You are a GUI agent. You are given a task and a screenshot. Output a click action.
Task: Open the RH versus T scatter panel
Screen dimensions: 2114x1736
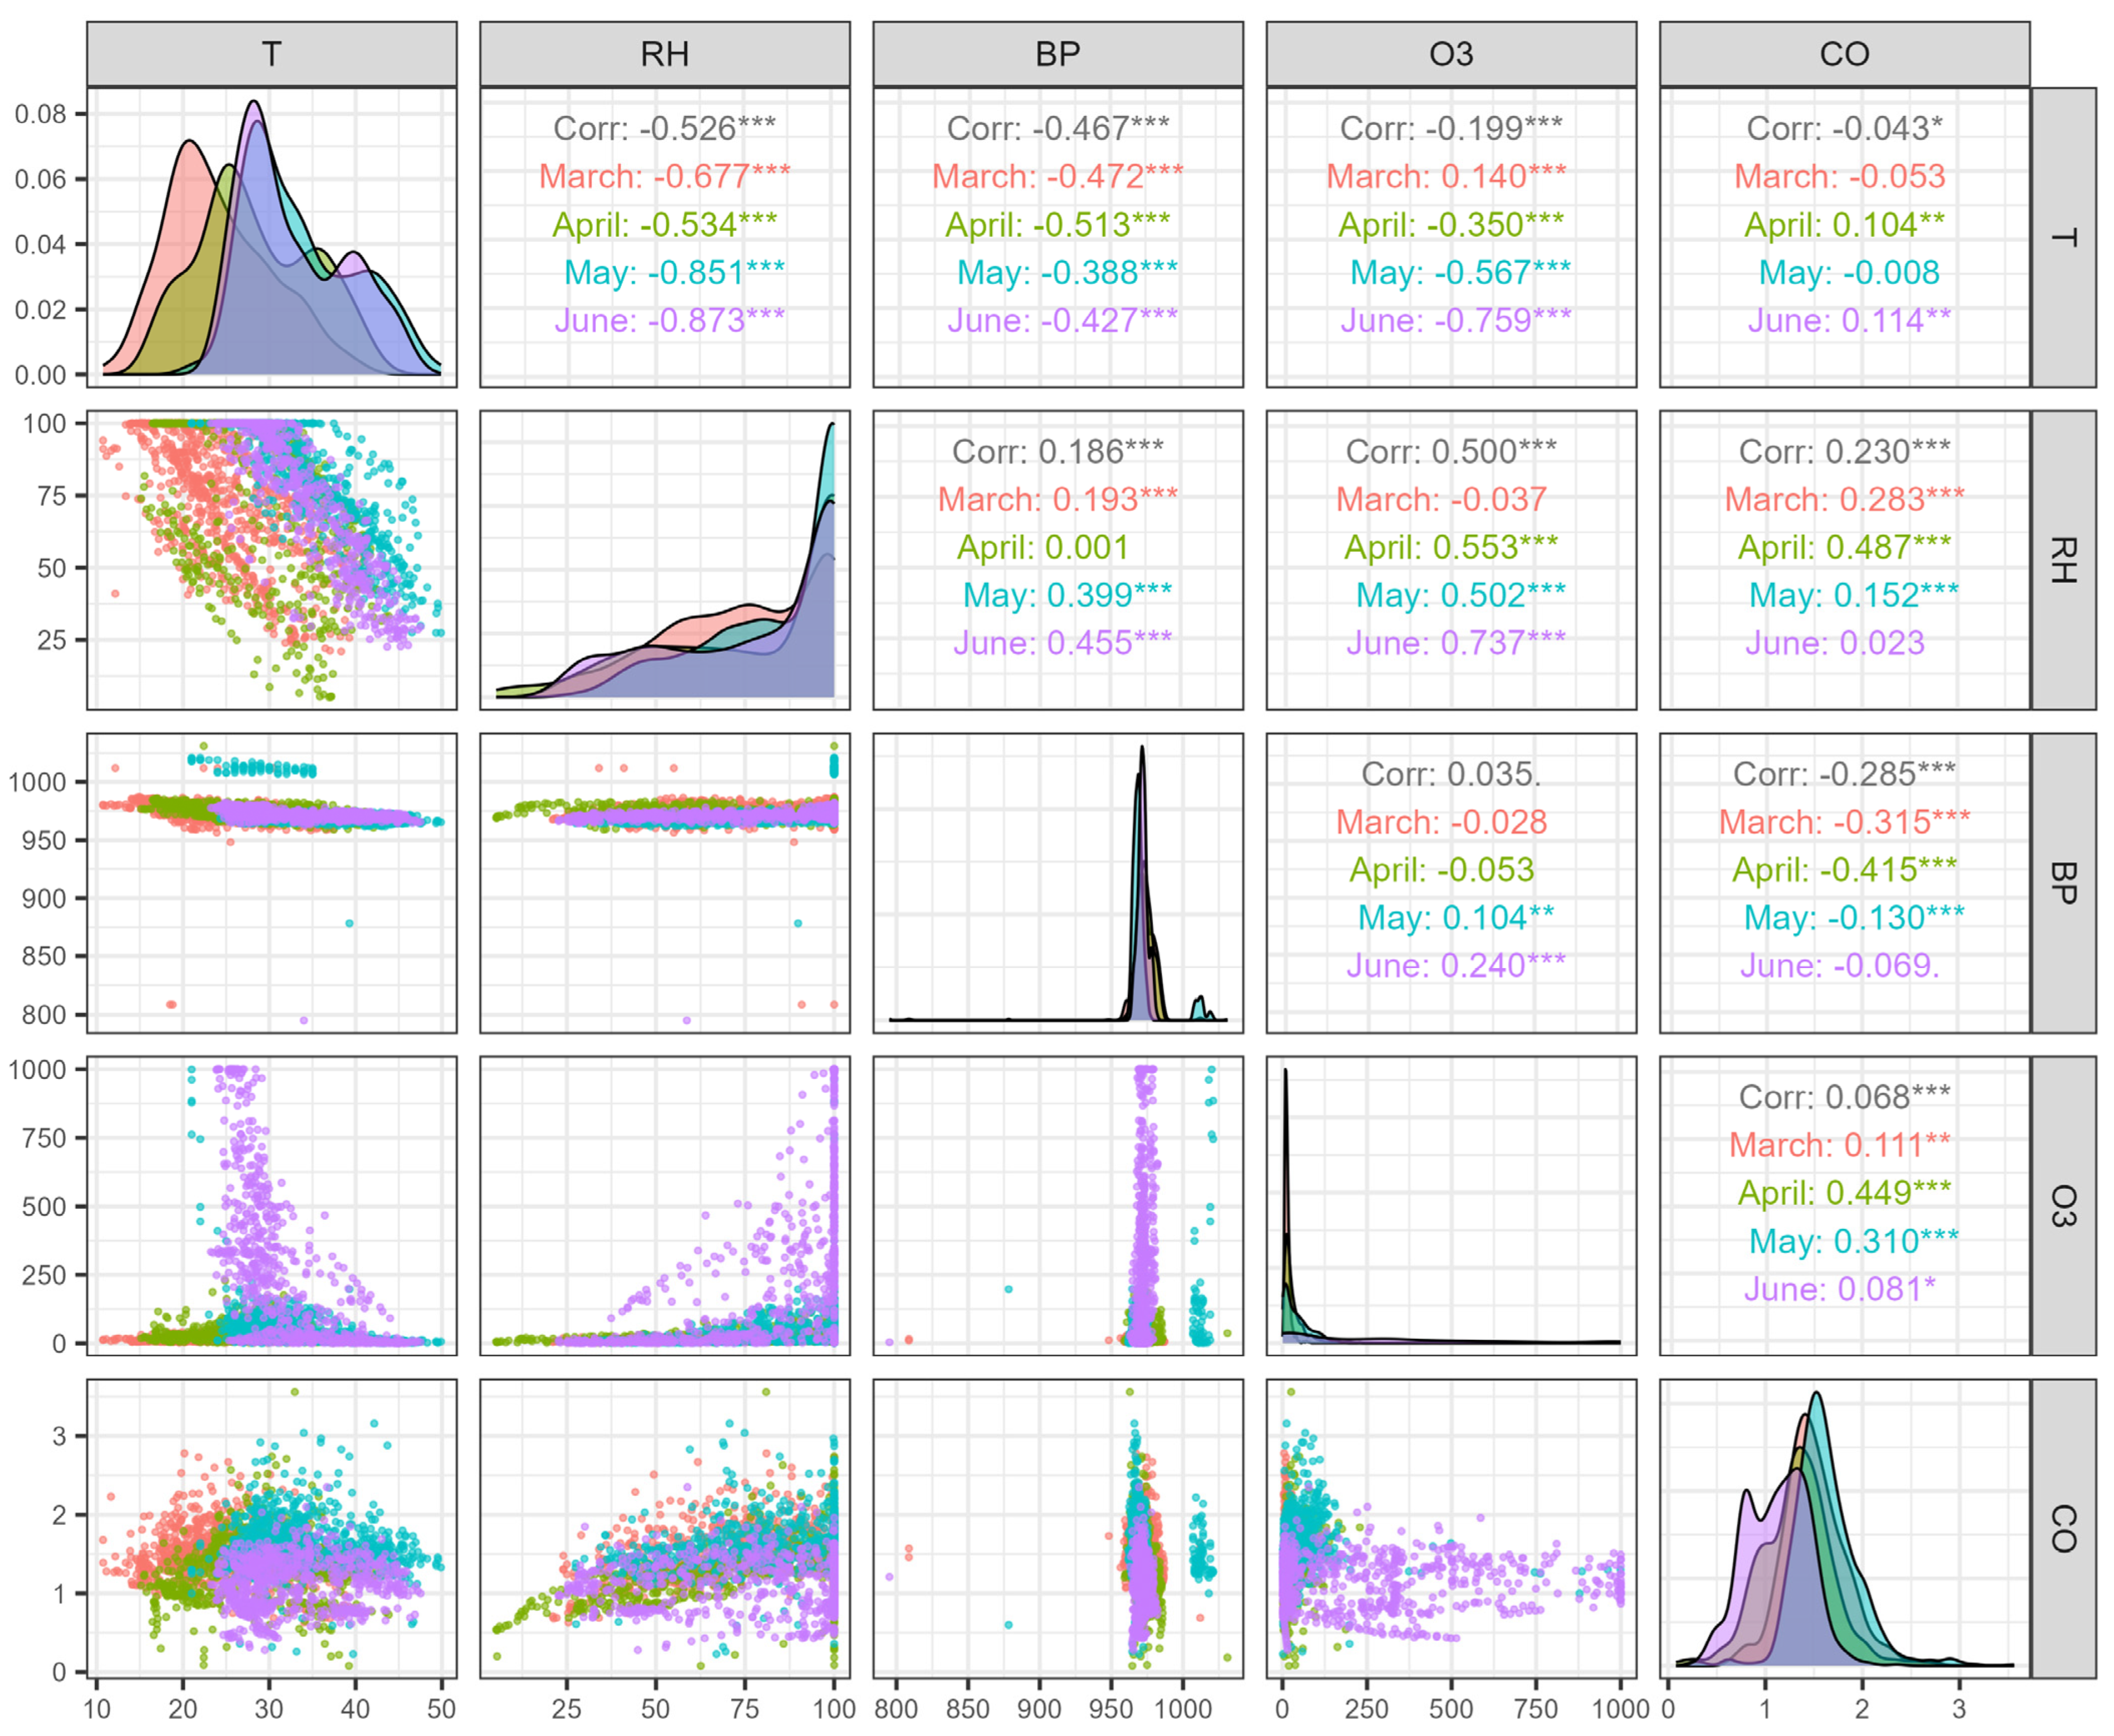pyautogui.click(x=272, y=560)
